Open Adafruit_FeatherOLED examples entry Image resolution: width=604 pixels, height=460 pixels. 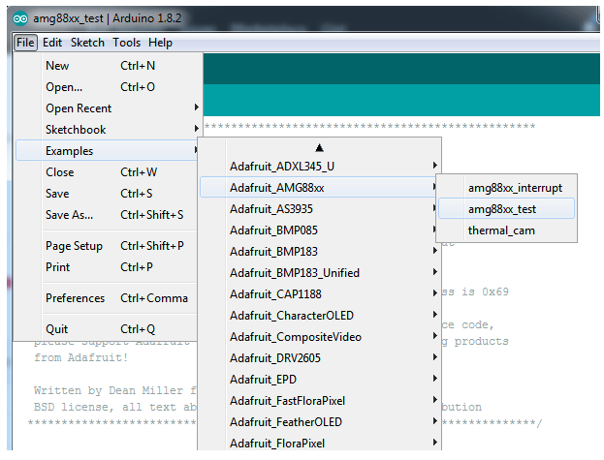coord(320,422)
